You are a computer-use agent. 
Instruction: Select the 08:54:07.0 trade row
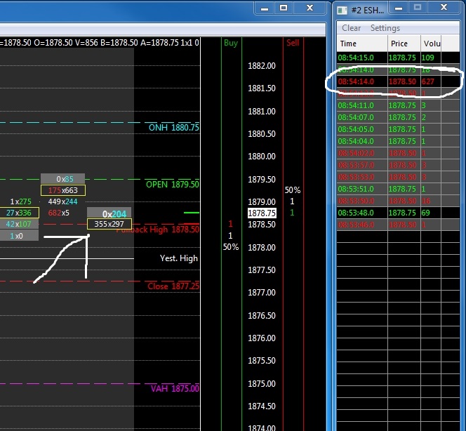coord(398,117)
